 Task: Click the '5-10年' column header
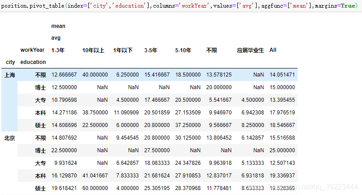(x=183, y=50)
